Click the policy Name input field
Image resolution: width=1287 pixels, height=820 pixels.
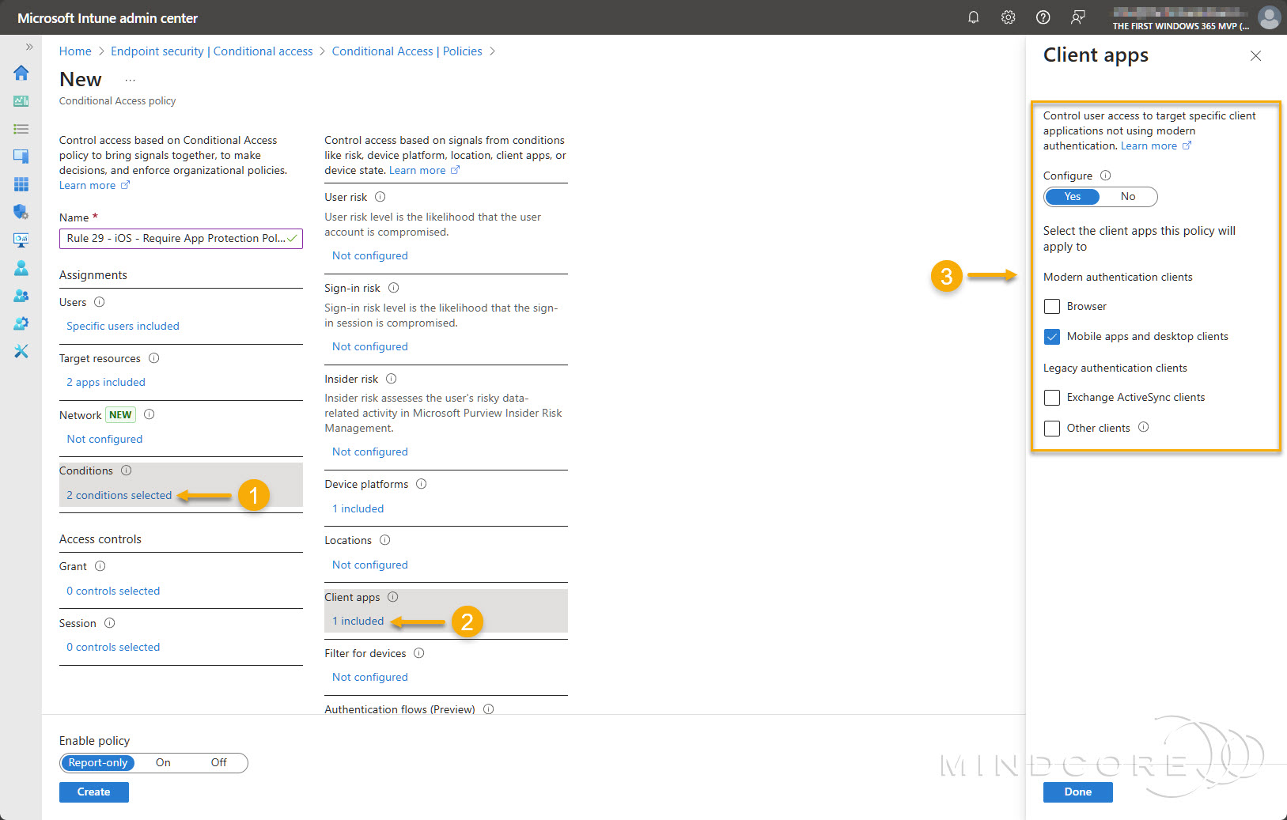click(181, 238)
